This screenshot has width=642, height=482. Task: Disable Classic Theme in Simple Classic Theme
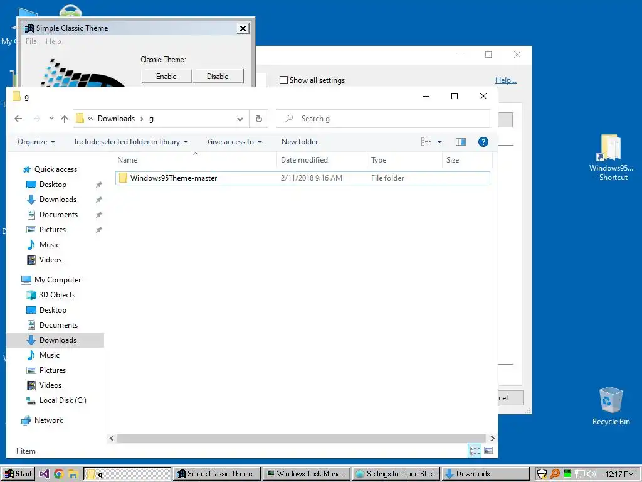pyautogui.click(x=218, y=77)
